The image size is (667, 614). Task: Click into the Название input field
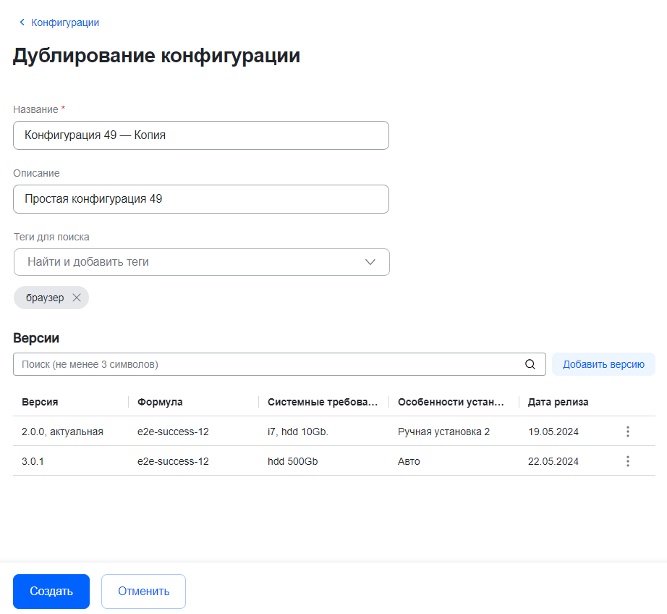pyautogui.click(x=200, y=135)
